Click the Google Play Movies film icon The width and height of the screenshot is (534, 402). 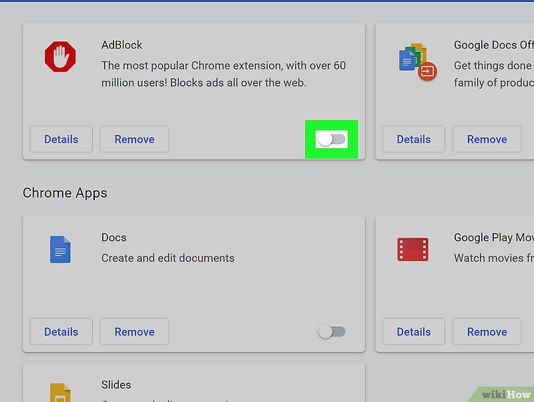412,249
